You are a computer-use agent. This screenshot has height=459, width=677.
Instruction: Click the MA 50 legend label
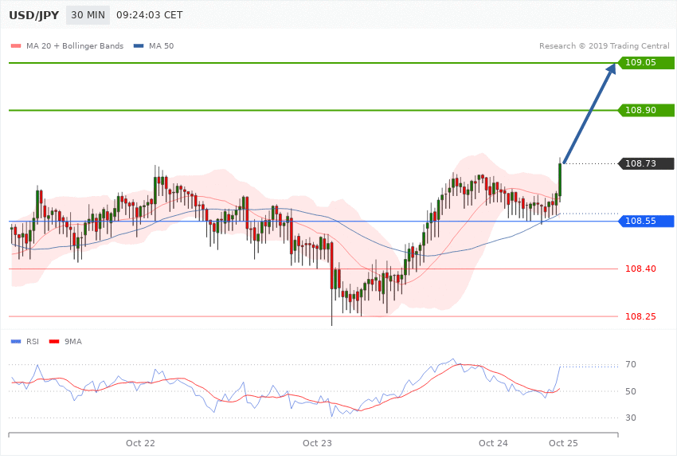(161, 45)
